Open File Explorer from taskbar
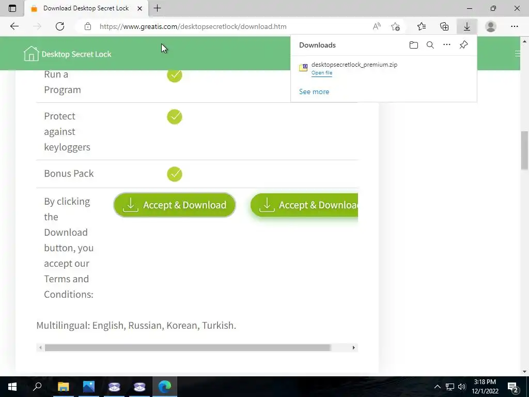The height and width of the screenshot is (397, 529). pyautogui.click(x=63, y=387)
